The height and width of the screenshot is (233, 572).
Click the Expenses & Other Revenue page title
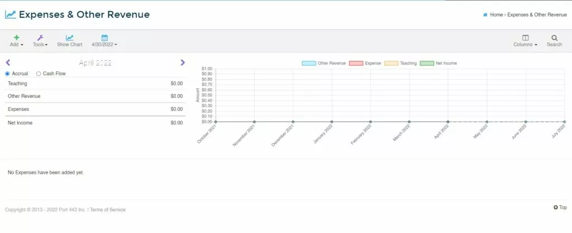[x=84, y=14]
